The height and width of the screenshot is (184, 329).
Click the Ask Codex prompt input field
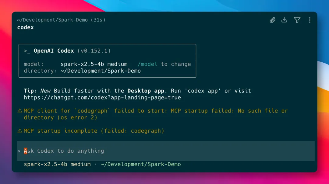pyautogui.click(x=166, y=151)
